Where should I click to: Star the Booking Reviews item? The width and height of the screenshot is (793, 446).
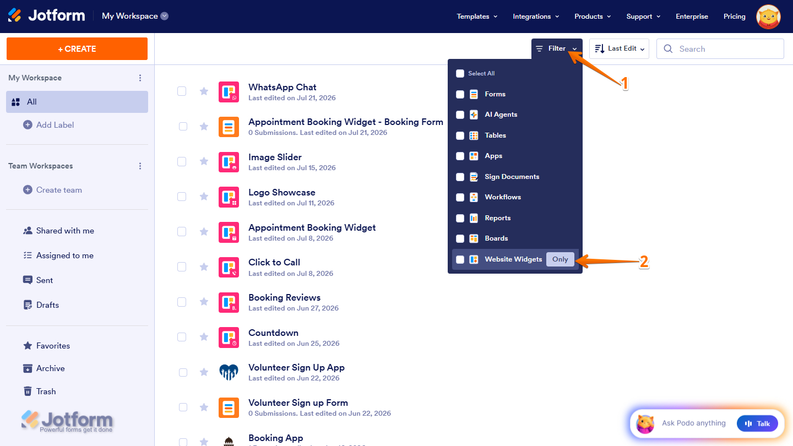tap(204, 302)
